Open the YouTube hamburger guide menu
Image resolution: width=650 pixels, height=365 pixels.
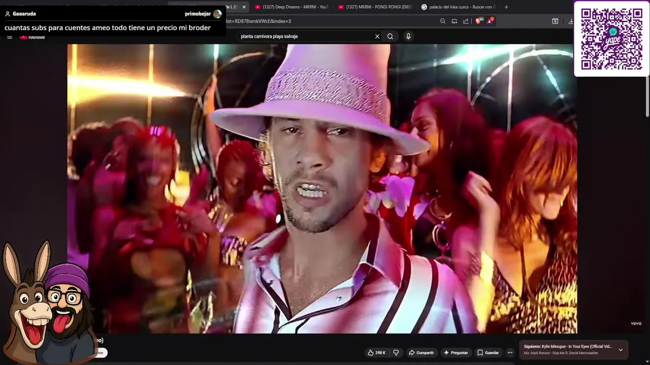(x=9, y=37)
